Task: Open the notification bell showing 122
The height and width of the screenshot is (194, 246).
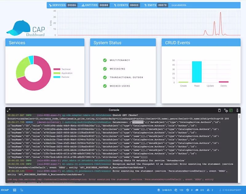Action: point(175,190)
